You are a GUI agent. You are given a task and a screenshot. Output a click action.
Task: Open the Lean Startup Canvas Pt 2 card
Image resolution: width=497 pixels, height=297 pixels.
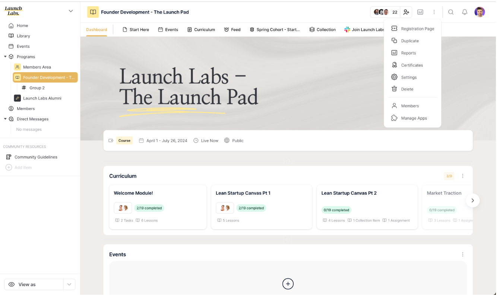(367, 207)
